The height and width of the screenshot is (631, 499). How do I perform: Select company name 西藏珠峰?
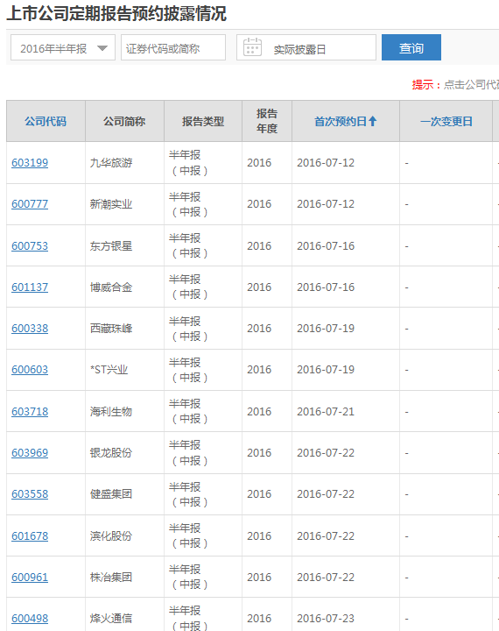click(x=111, y=329)
